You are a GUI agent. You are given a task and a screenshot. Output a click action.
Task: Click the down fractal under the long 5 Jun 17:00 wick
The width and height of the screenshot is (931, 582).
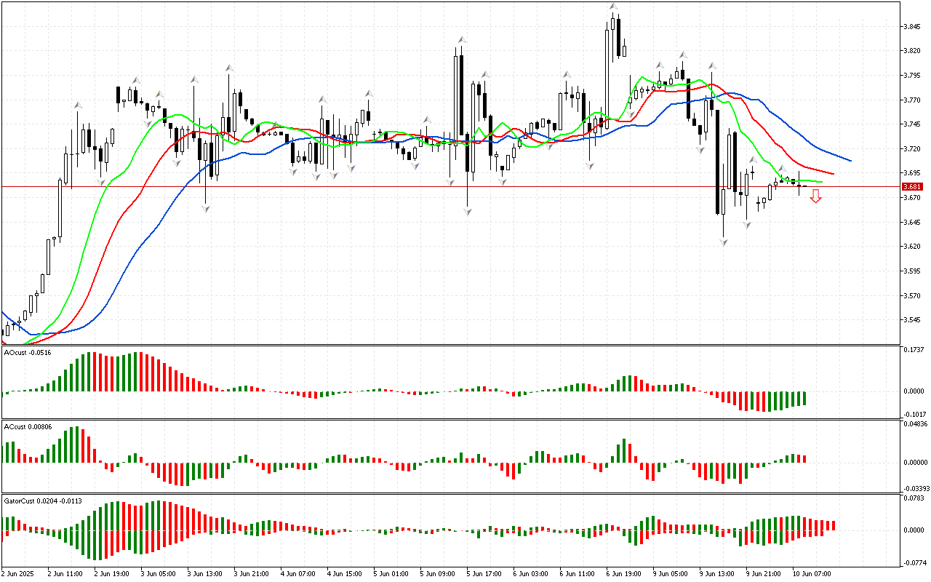click(467, 211)
